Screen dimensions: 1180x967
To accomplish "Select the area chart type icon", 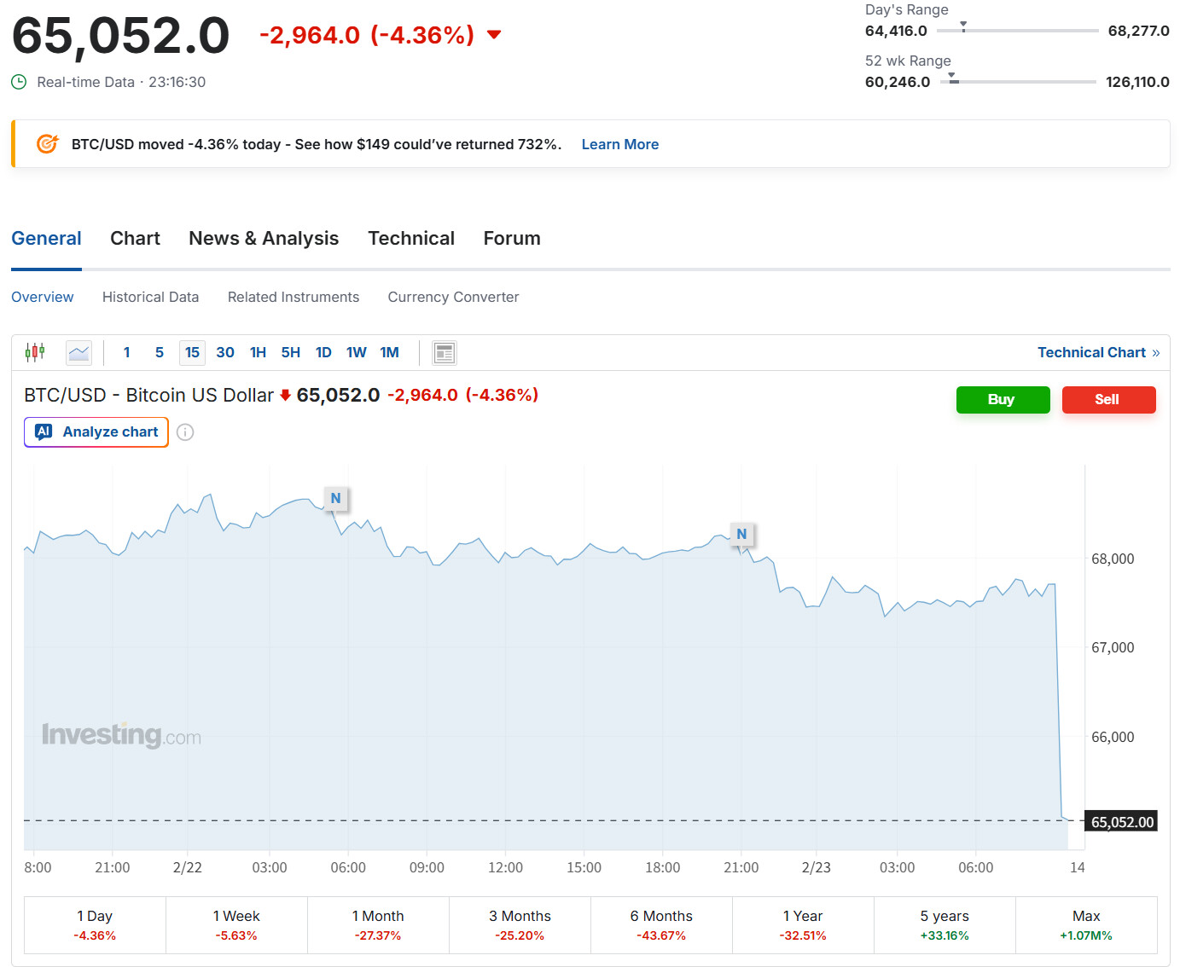I will coord(79,352).
